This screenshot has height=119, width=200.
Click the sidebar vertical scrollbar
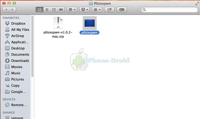[x=32, y=47]
